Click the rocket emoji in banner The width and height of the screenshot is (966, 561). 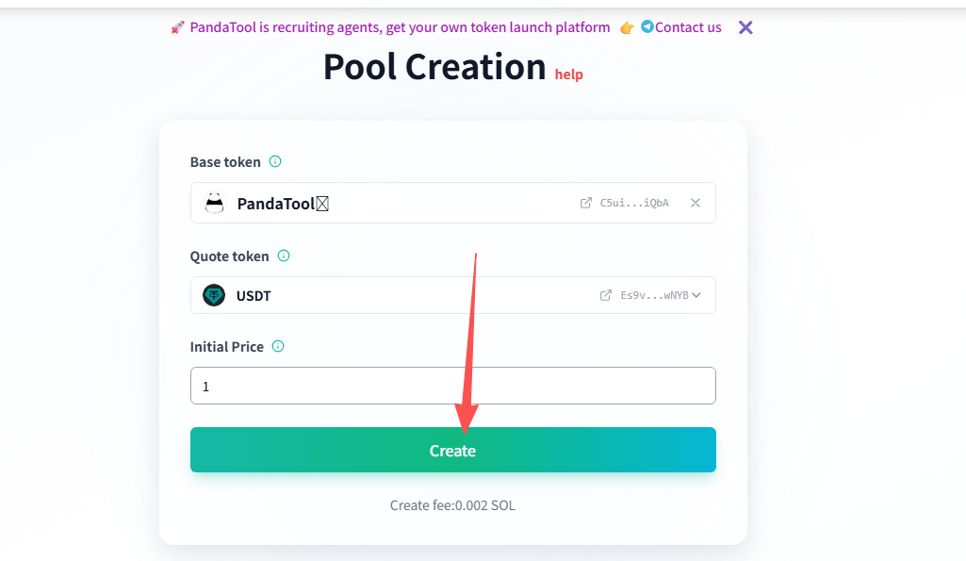pos(178,27)
